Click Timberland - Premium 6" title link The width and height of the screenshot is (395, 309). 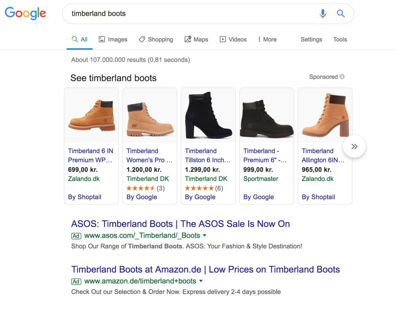coord(265,156)
